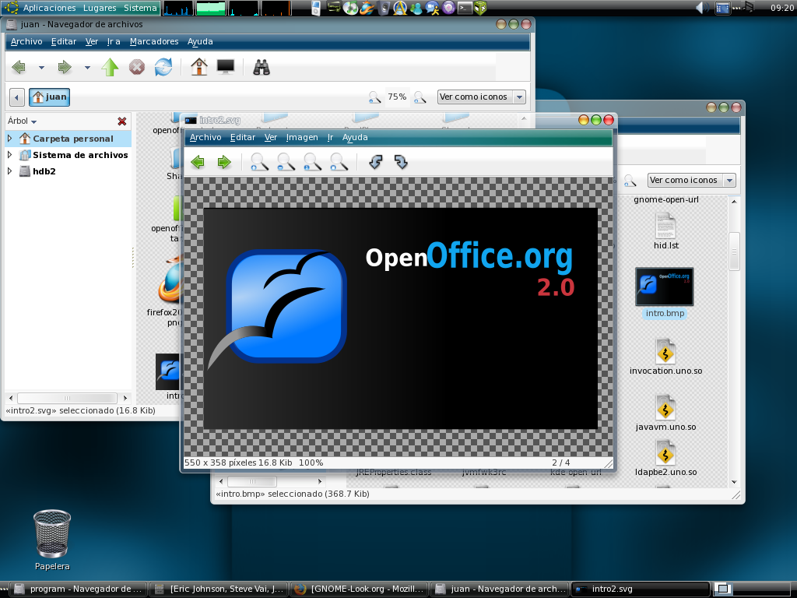The image size is (797, 598).
Task: Select hid.lst file in rear window
Action: click(x=666, y=231)
